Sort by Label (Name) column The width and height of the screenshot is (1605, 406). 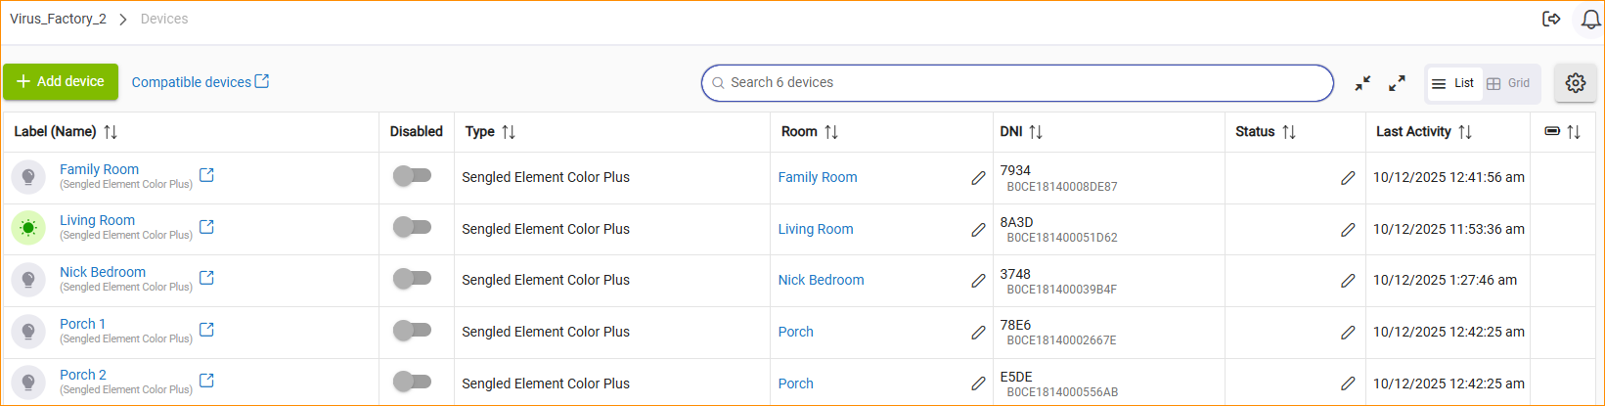(111, 132)
